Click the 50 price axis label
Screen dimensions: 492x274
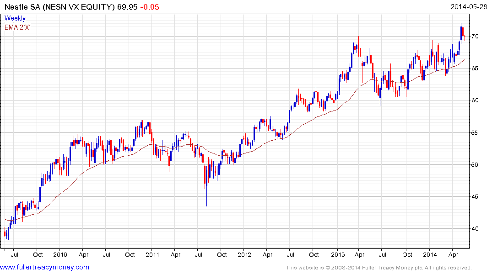tap(475, 165)
